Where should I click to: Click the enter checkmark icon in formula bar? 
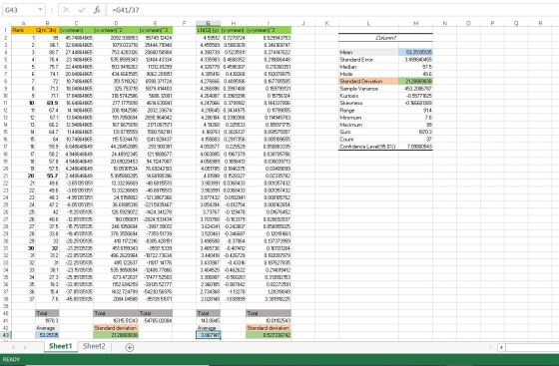pos(82,10)
